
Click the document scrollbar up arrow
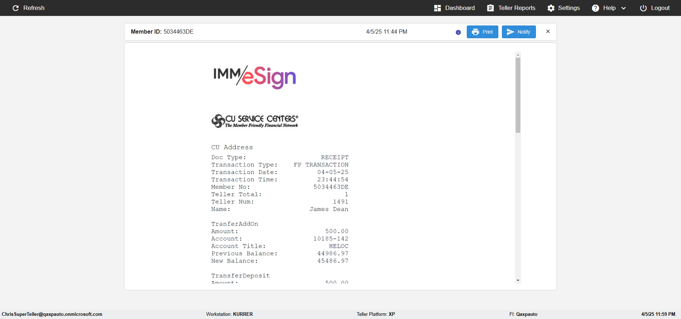pos(518,55)
